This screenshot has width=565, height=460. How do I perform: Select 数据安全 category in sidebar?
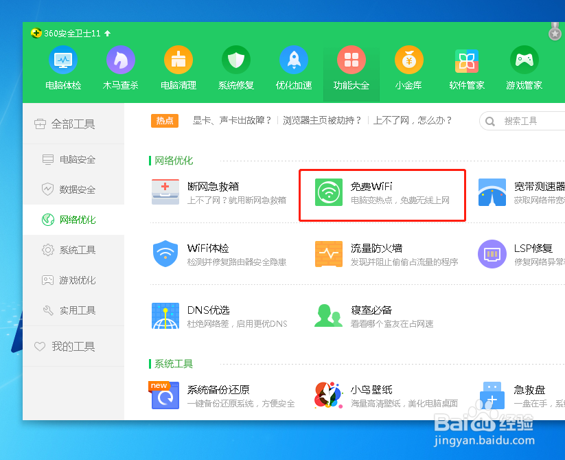tap(73, 189)
